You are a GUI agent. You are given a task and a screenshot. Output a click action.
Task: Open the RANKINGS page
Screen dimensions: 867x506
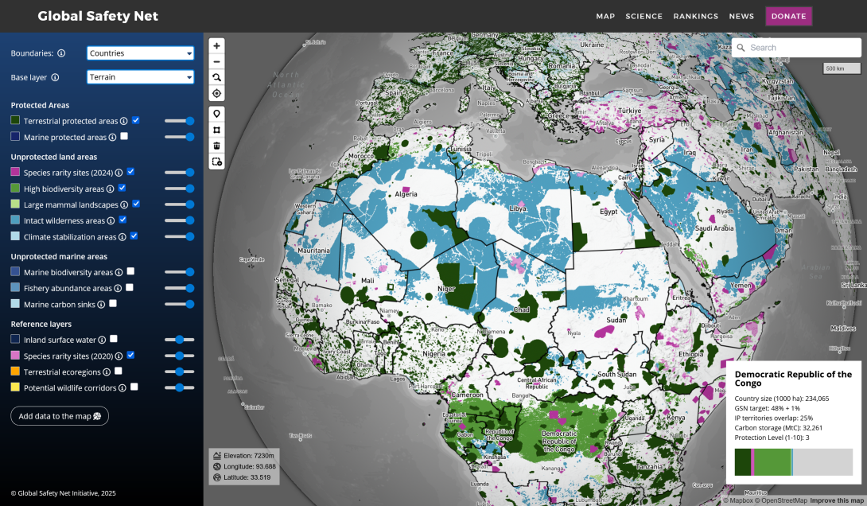(x=696, y=16)
